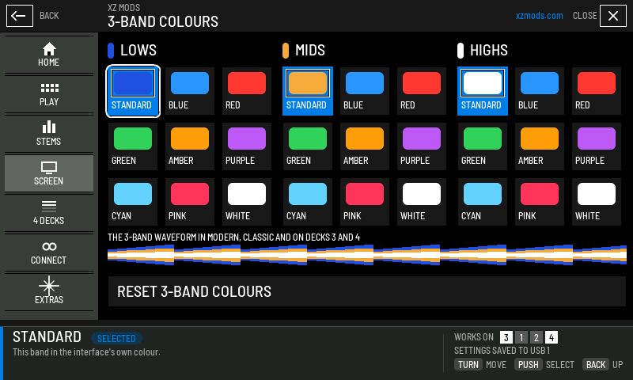
Task: Select Standard colour for Highs
Action: coord(483,91)
